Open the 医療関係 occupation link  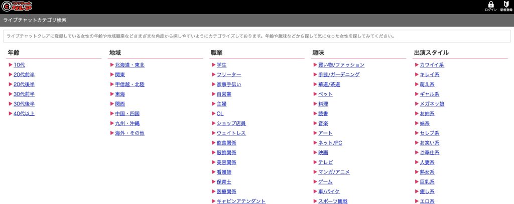[226, 192]
